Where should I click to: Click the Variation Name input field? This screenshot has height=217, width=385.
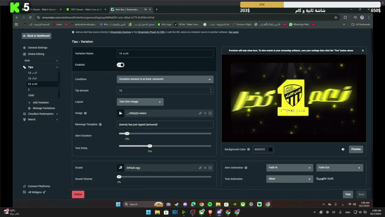pyautogui.click(x=165, y=54)
